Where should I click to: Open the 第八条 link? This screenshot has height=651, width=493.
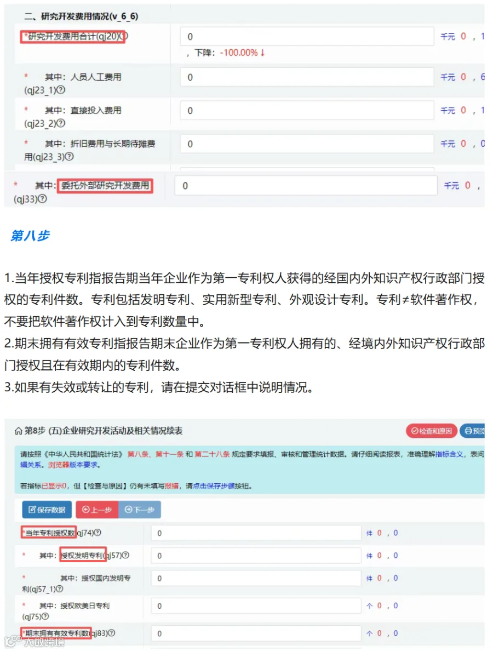(138, 454)
